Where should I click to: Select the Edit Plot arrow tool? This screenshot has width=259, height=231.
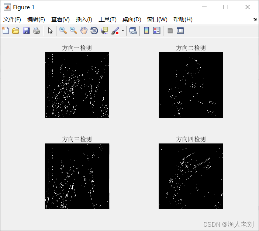point(51,31)
